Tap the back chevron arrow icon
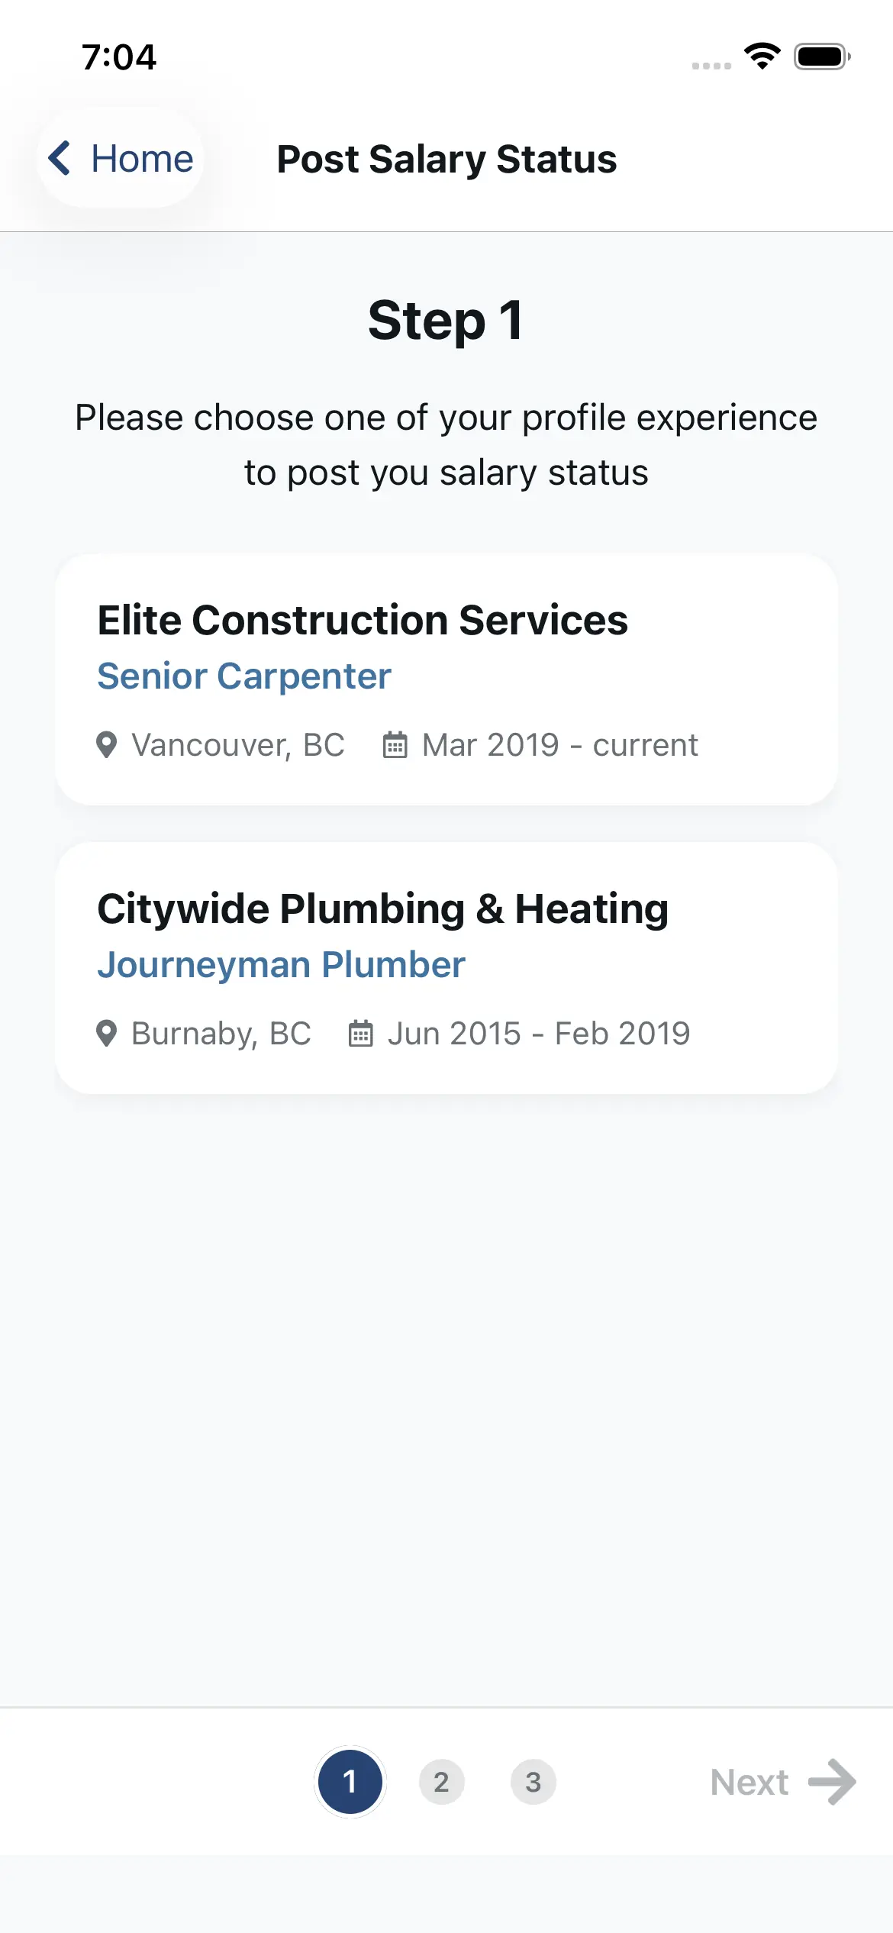Screen dimensions: 893x1933 60,158
